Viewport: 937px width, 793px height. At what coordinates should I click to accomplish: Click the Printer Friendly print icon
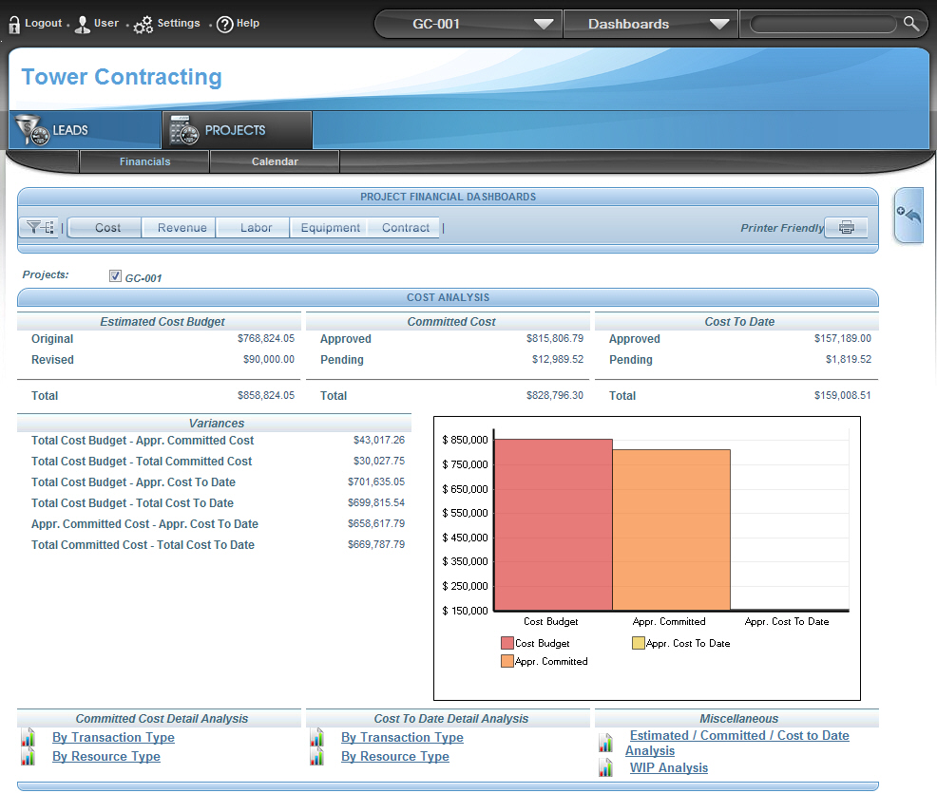tap(846, 228)
